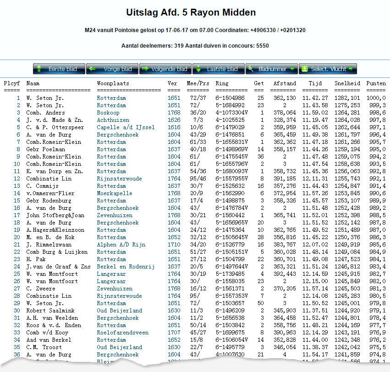
Task: Select speed value 1282,101
Action: (347, 98)
